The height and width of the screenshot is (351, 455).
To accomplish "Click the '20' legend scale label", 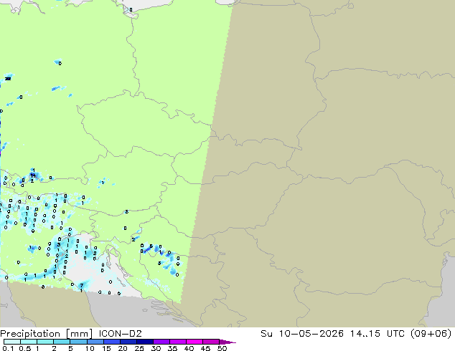I will pyautogui.click(x=123, y=348).
